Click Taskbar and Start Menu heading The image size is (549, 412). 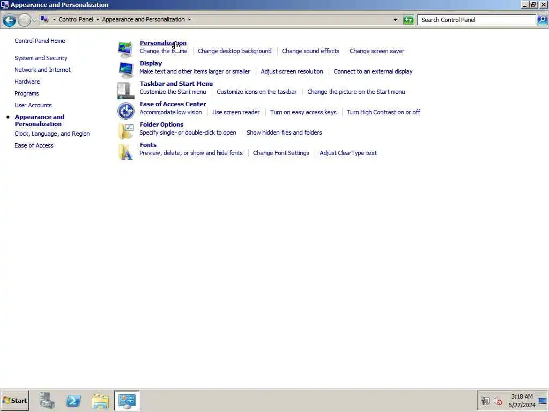(176, 84)
